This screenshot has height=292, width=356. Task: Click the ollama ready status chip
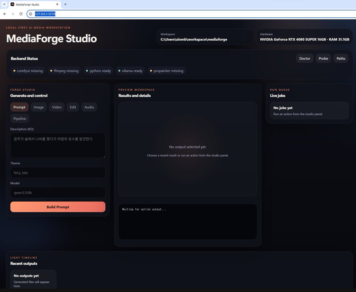130,71
